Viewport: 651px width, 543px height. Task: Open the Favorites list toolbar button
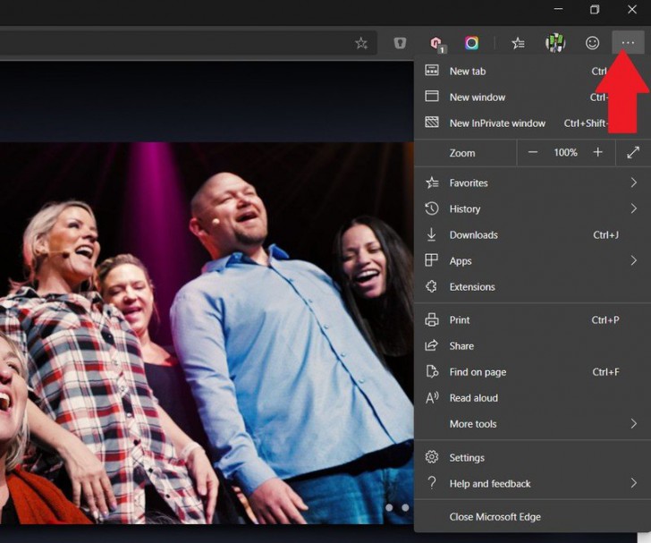coord(518,43)
